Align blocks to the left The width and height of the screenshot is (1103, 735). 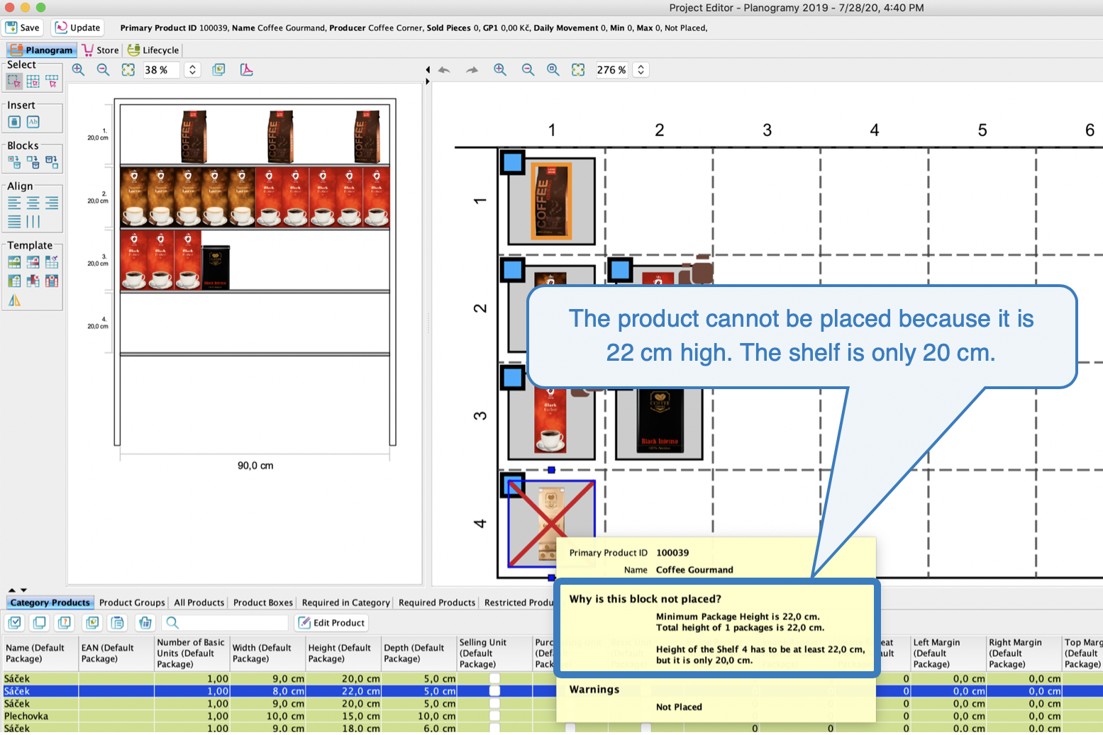click(x=14, y=203)
